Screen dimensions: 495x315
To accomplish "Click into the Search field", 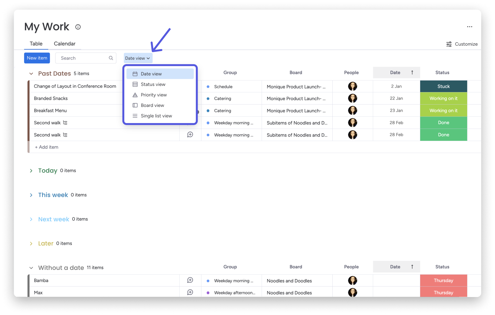I will (x=83, y=58).
